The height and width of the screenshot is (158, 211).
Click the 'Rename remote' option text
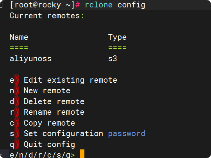(54, 112)
